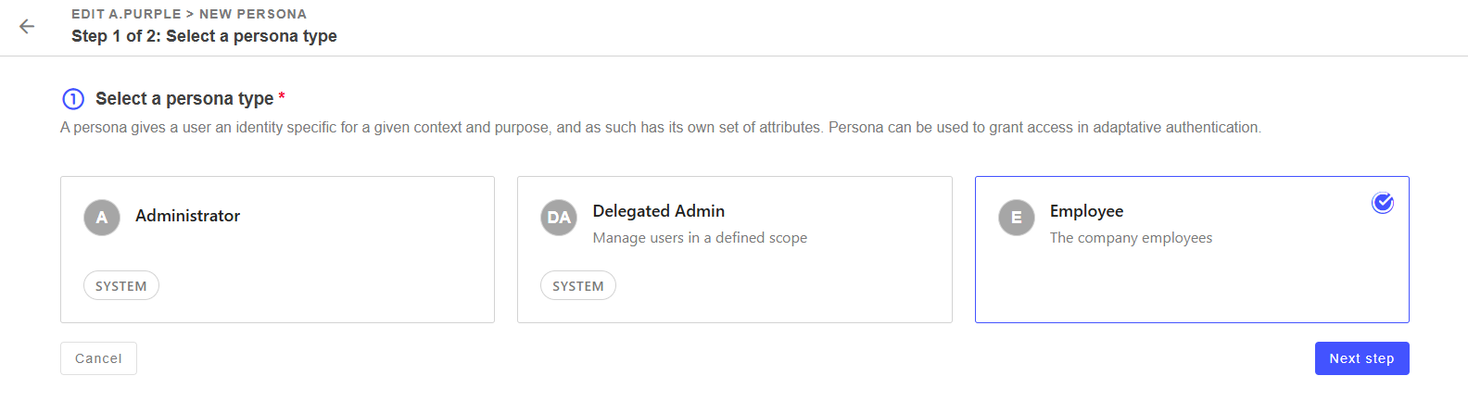Click the SYSTEM badge under Administrator
Image resolution: width=1468 pixels, height=401 pixels.
click(x=121, y=286)
